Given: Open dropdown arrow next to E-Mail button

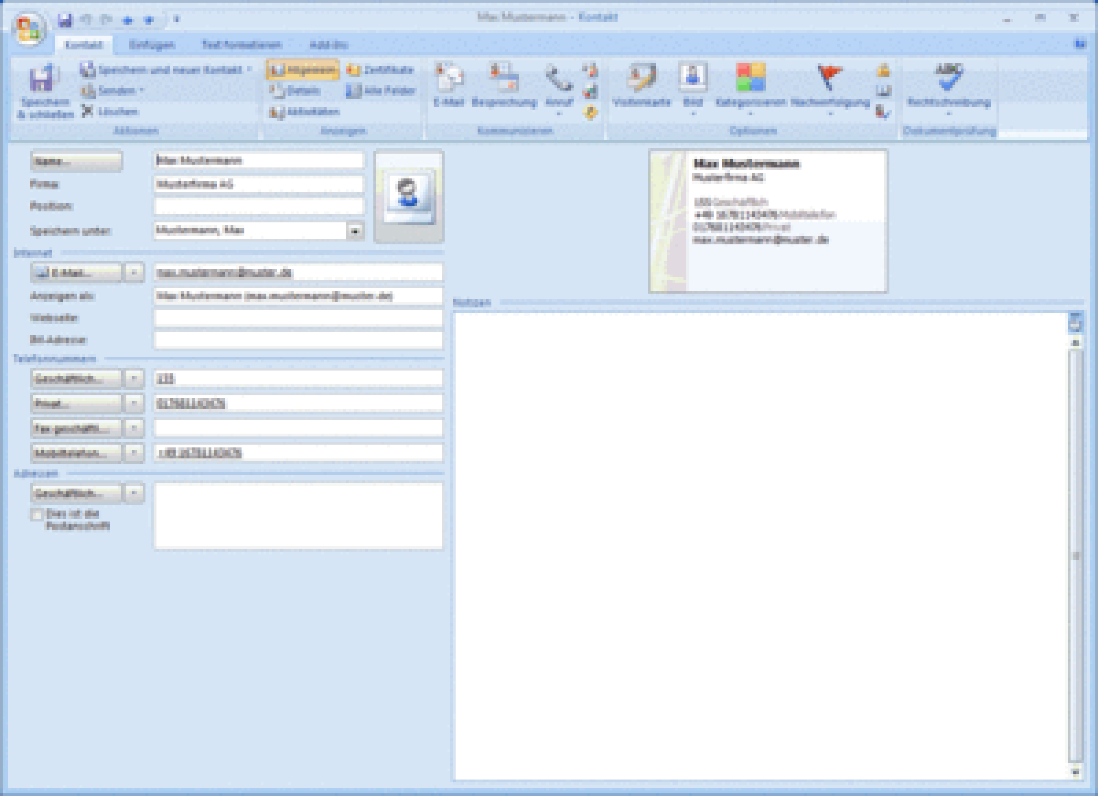Looking at the screenshot, I should pos(134,272).
